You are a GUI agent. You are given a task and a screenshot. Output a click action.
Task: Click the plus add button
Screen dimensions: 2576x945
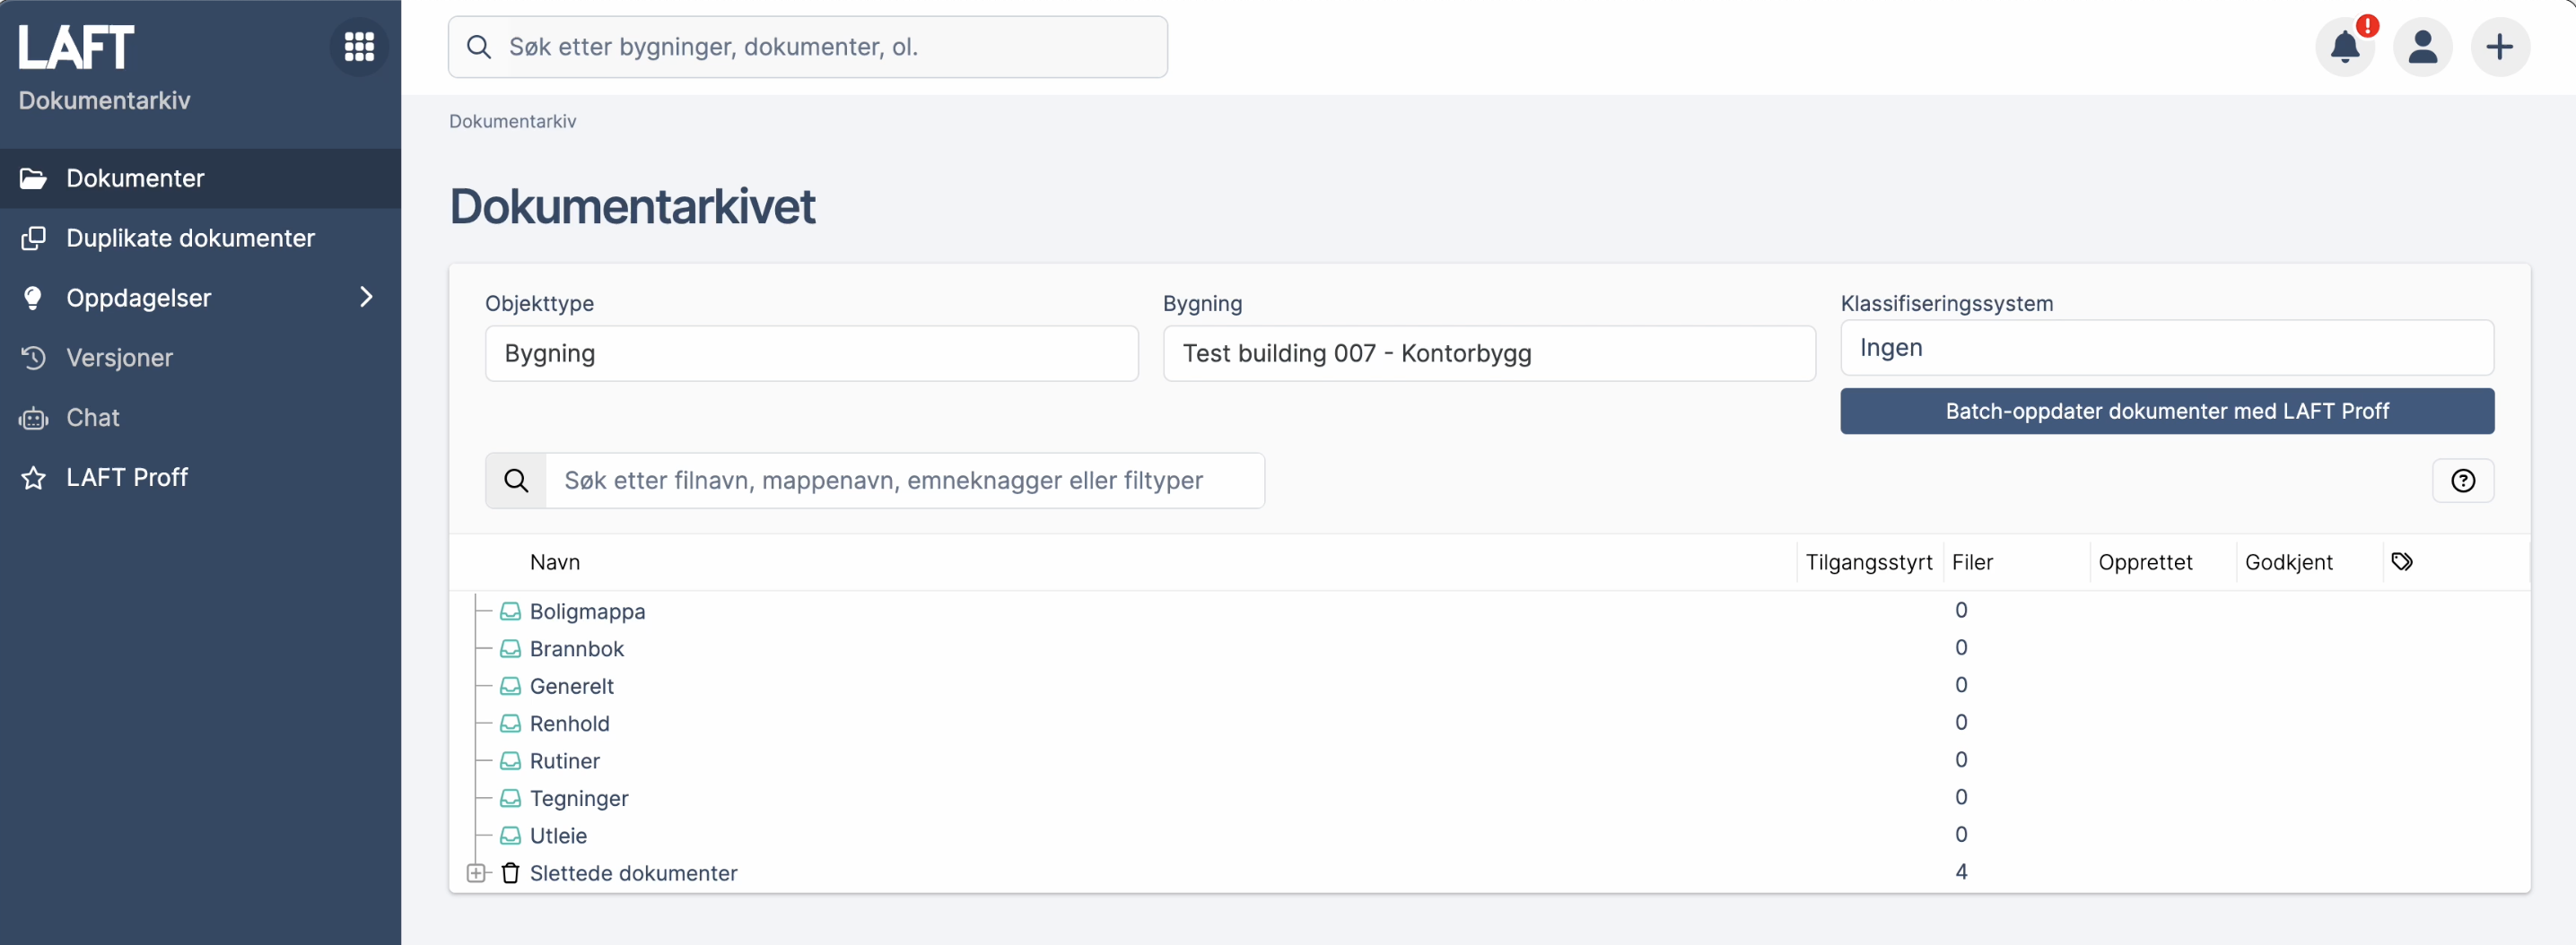point(2500,47)
